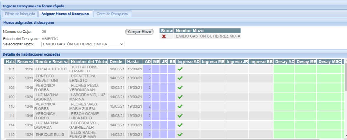This screenshot has width=347, height=140.
Task: Select Asignar Mozos al Desayuno tab
Action: [65, 14]
